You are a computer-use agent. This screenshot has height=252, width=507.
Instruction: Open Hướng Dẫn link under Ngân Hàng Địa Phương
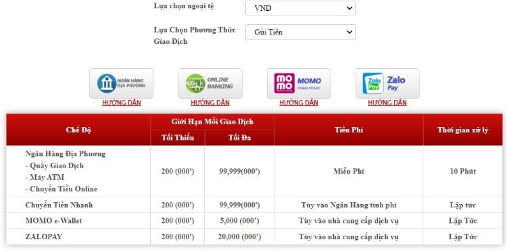coord(121,103)
